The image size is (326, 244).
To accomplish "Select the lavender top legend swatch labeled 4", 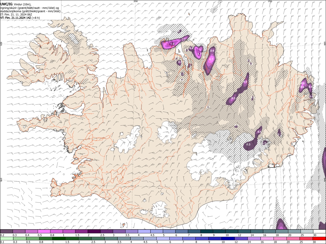I will coord(144,231).
